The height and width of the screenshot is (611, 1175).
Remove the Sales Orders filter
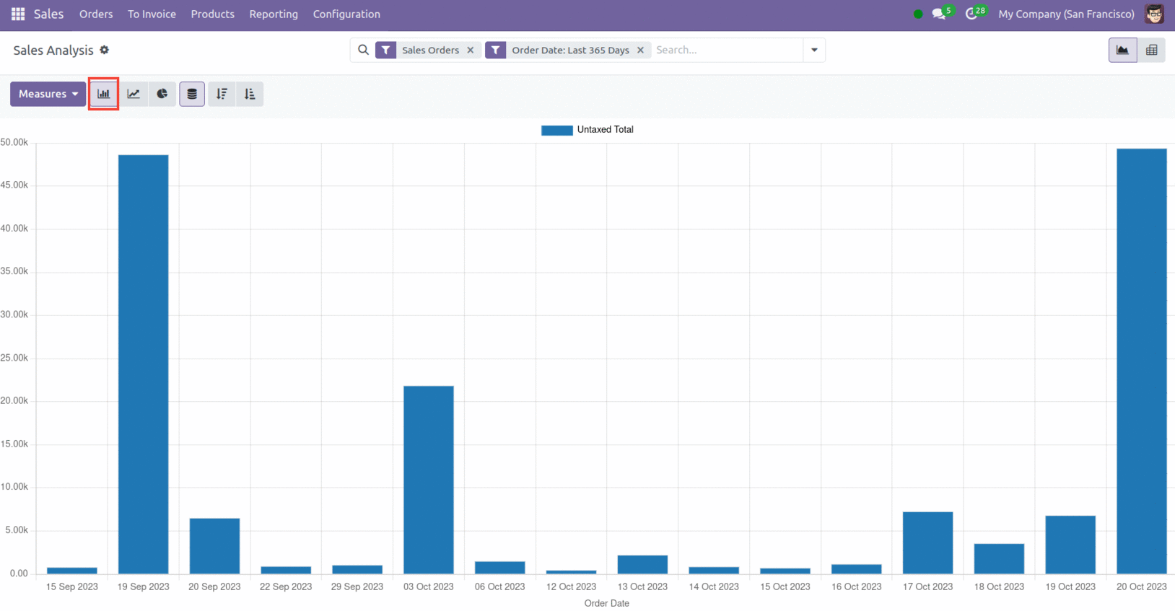coord(471,50)
